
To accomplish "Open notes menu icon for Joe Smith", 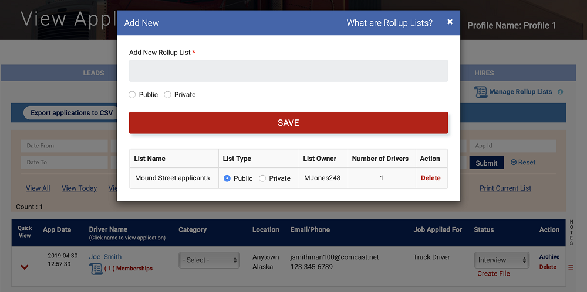I will pos(571,267).
